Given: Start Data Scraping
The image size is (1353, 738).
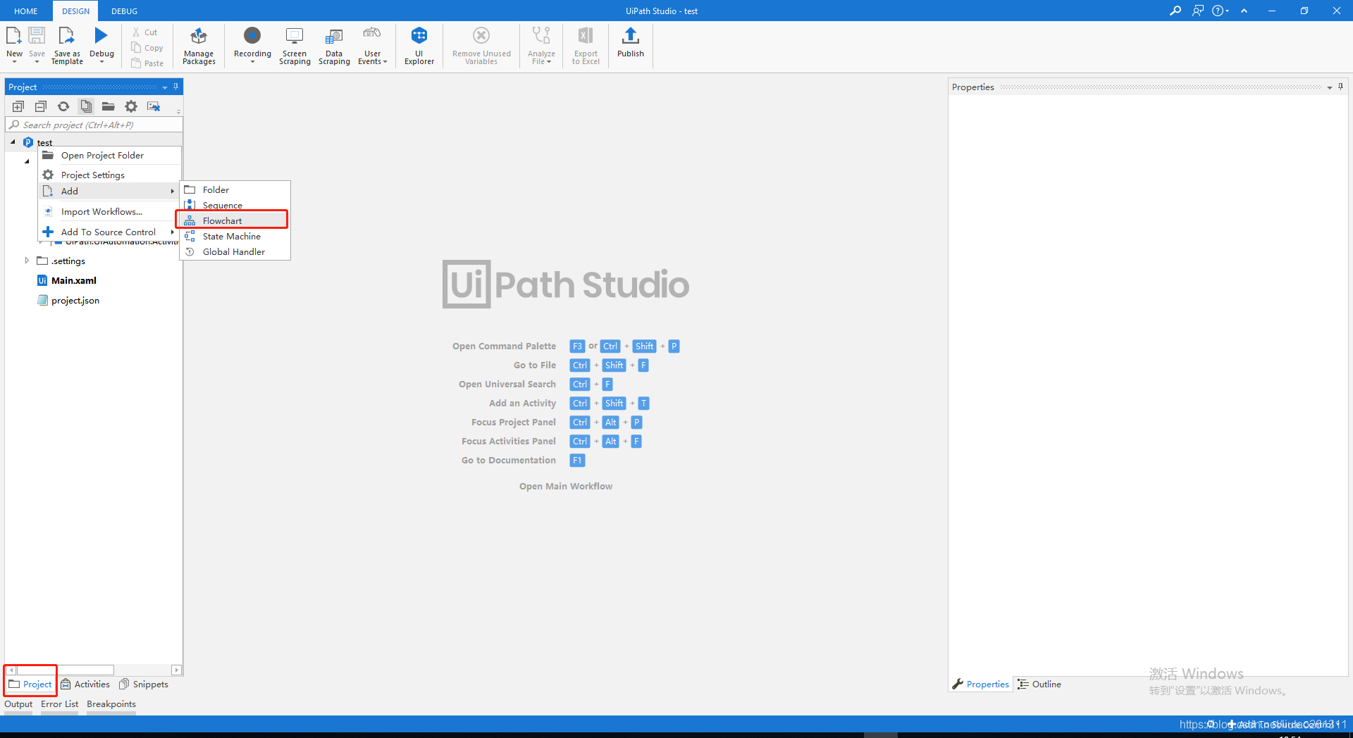Looking at the screenshot, I should pos(333,45).
